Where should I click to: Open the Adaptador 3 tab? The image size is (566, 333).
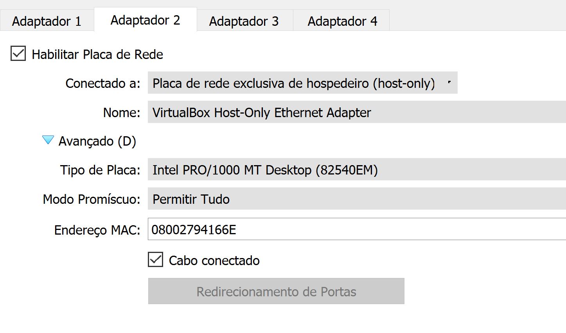(244, 21)
